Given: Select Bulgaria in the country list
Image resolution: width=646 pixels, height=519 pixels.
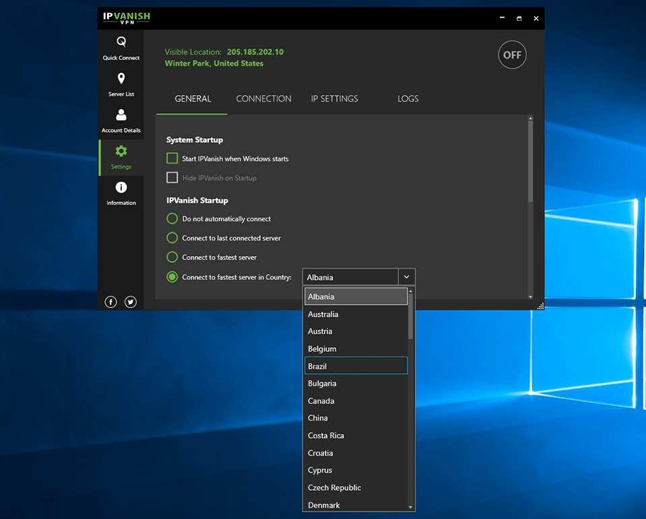Looking at the screenshot, I should click(x=356, y=384).
